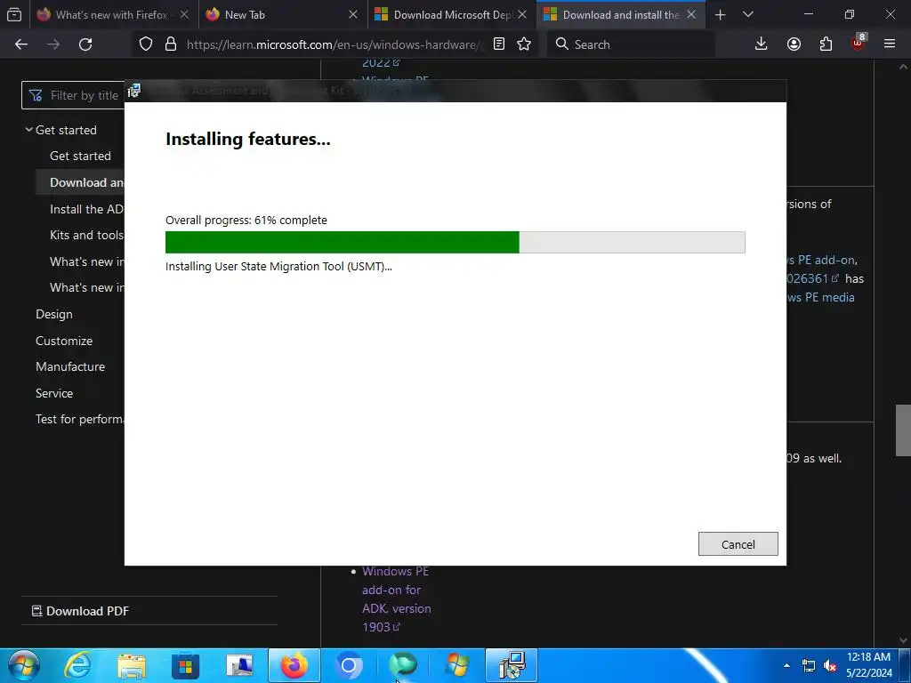Cancel the ADK feature installation

[x=738, y=544]
